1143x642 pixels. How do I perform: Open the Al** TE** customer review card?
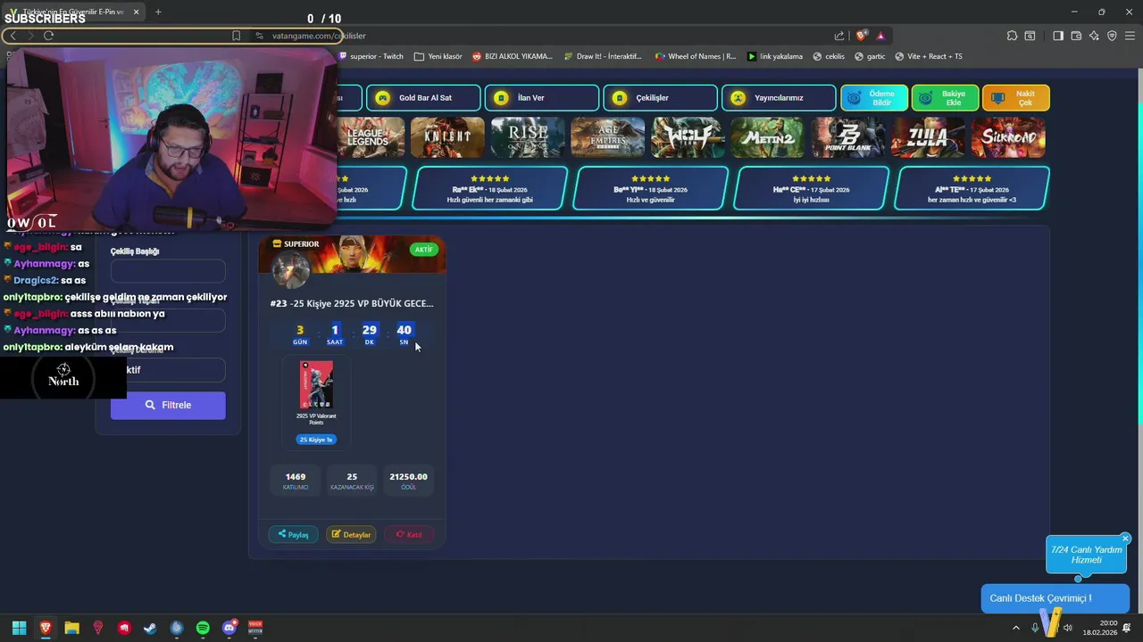point(972,188)
